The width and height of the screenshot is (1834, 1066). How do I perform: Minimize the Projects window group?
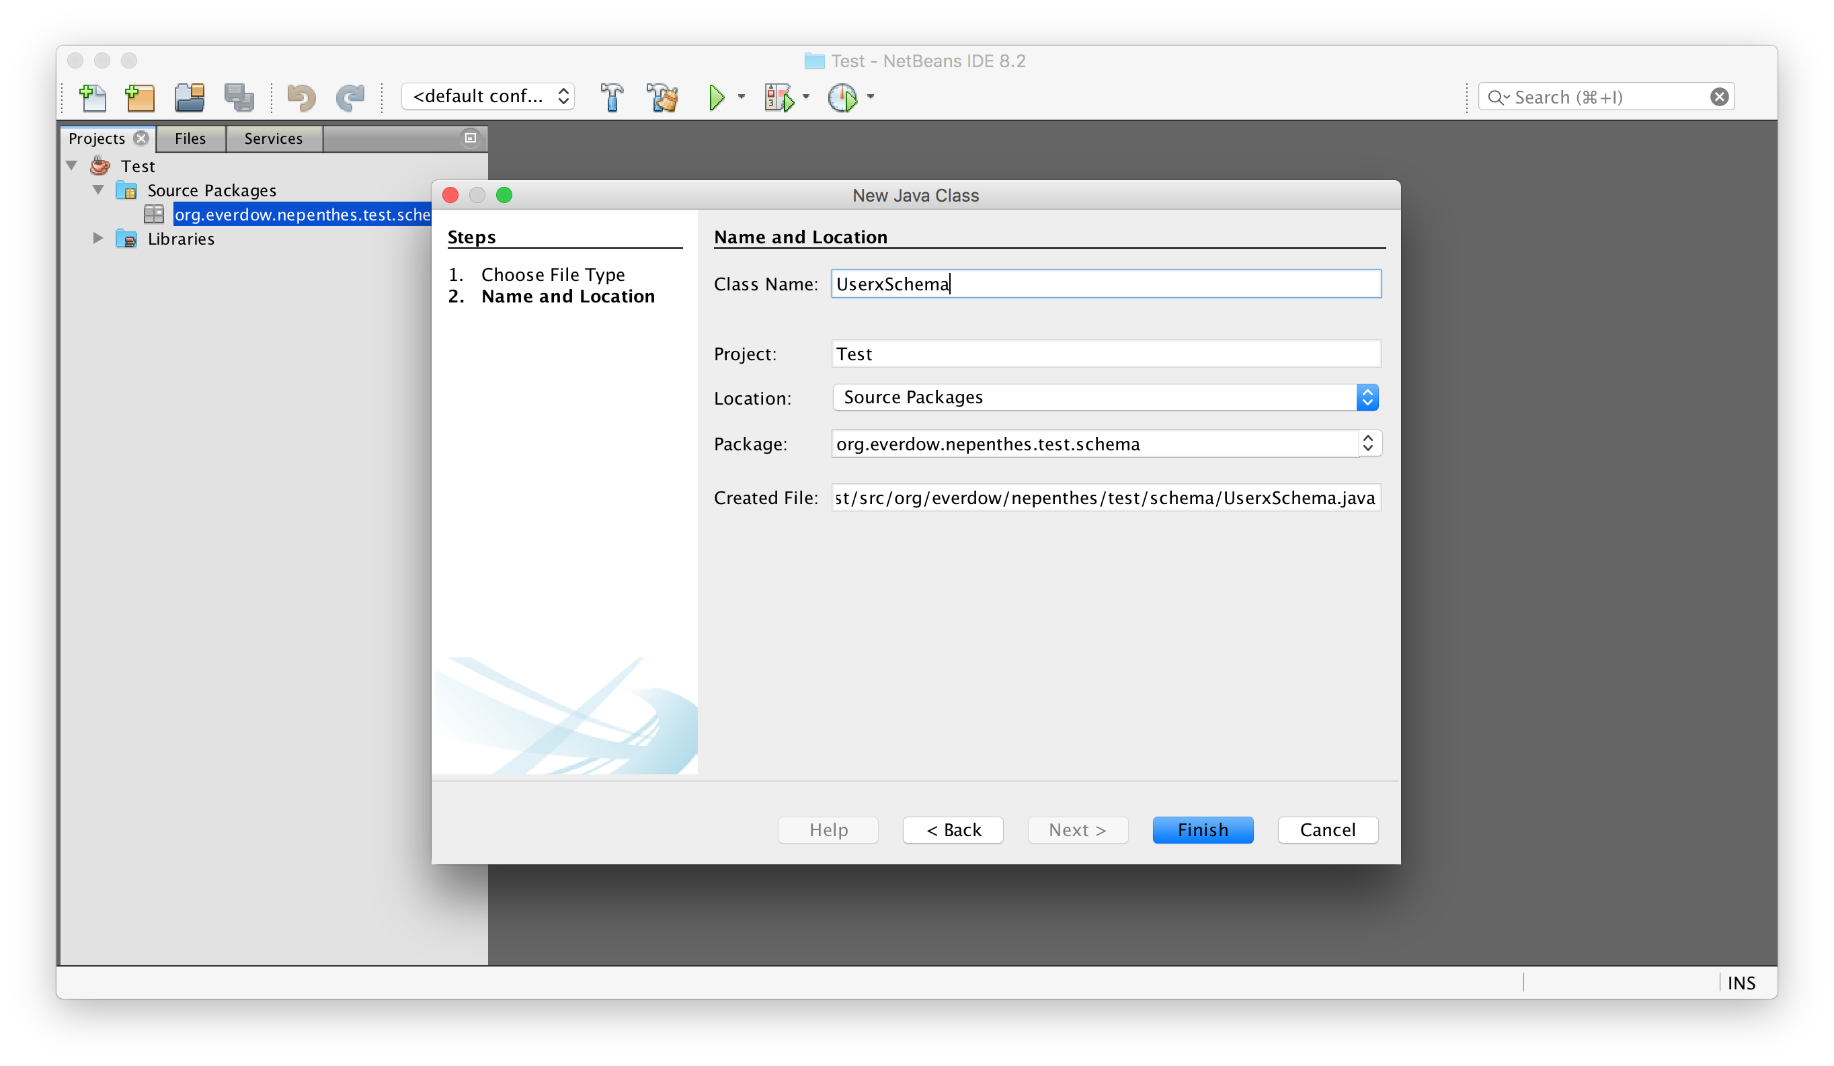pos(471,138)
